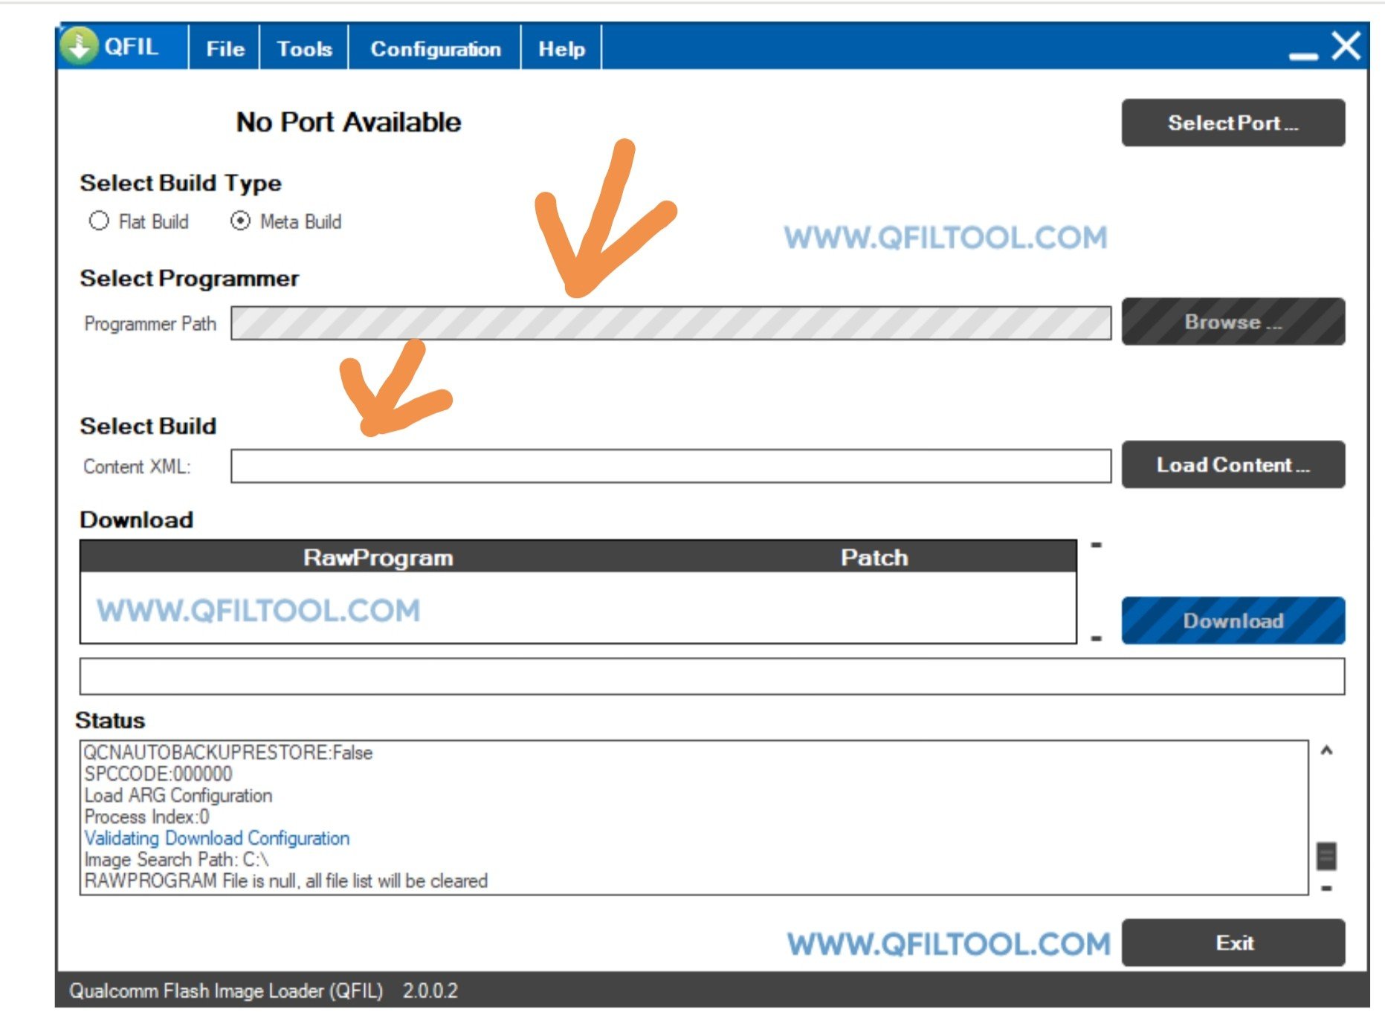The image size is (1385, 1012).
Task: Click into the Content XML input field
Action: [671, 466]
